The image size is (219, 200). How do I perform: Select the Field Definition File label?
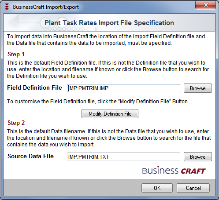tap(35, 87)
